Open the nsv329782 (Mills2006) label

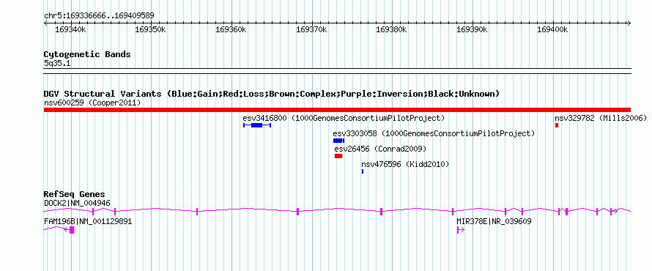point(601,118)
